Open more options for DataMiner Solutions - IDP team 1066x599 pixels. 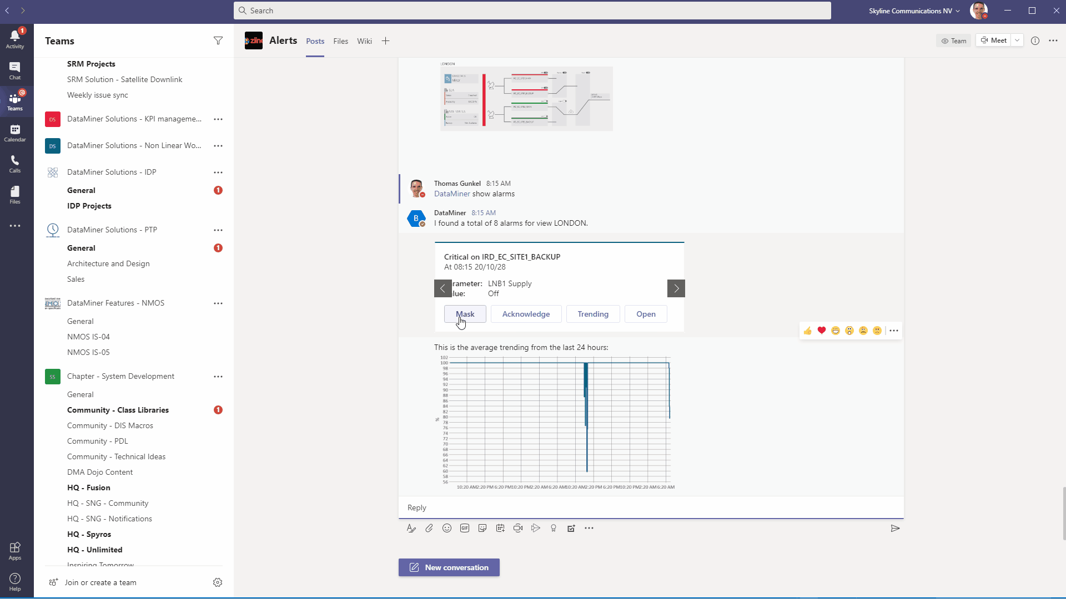218,172
